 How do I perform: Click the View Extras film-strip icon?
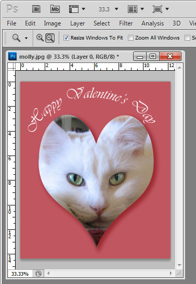pyautogui.click(x=74, y=9)
